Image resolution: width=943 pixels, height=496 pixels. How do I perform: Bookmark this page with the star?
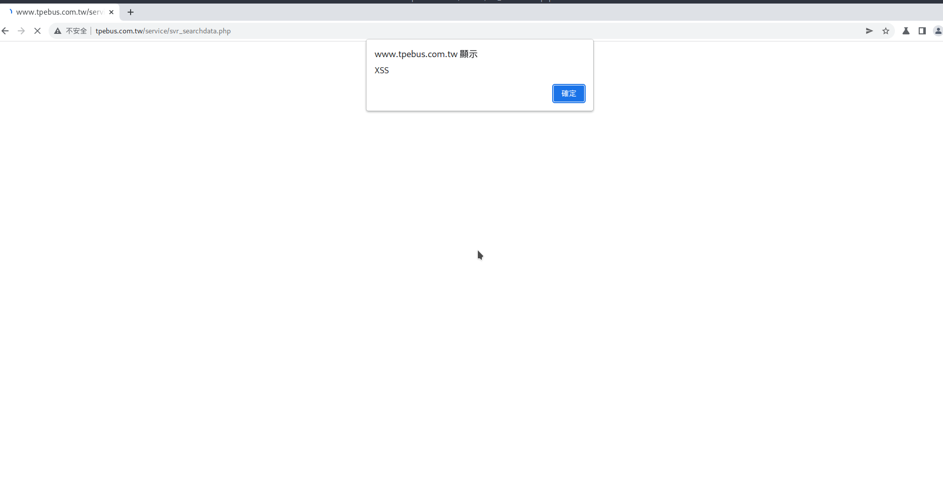(x=886, y=31)
